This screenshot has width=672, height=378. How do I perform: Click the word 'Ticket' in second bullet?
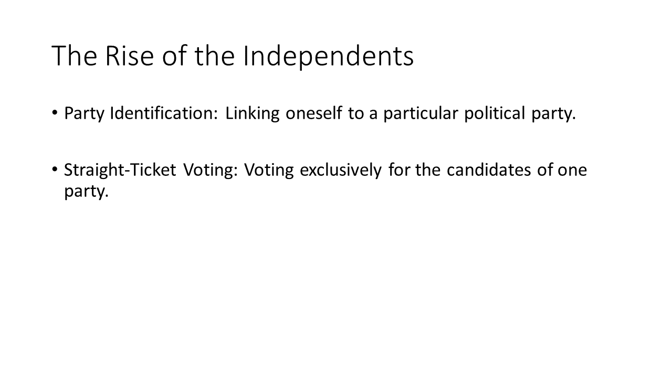pyautogui.click(x=155, y=171)
